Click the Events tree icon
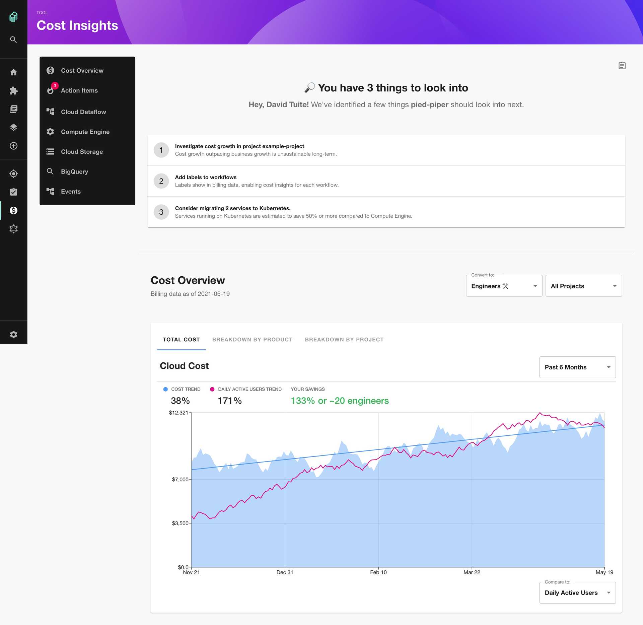 pyautogui.click(x=50, y=191)
